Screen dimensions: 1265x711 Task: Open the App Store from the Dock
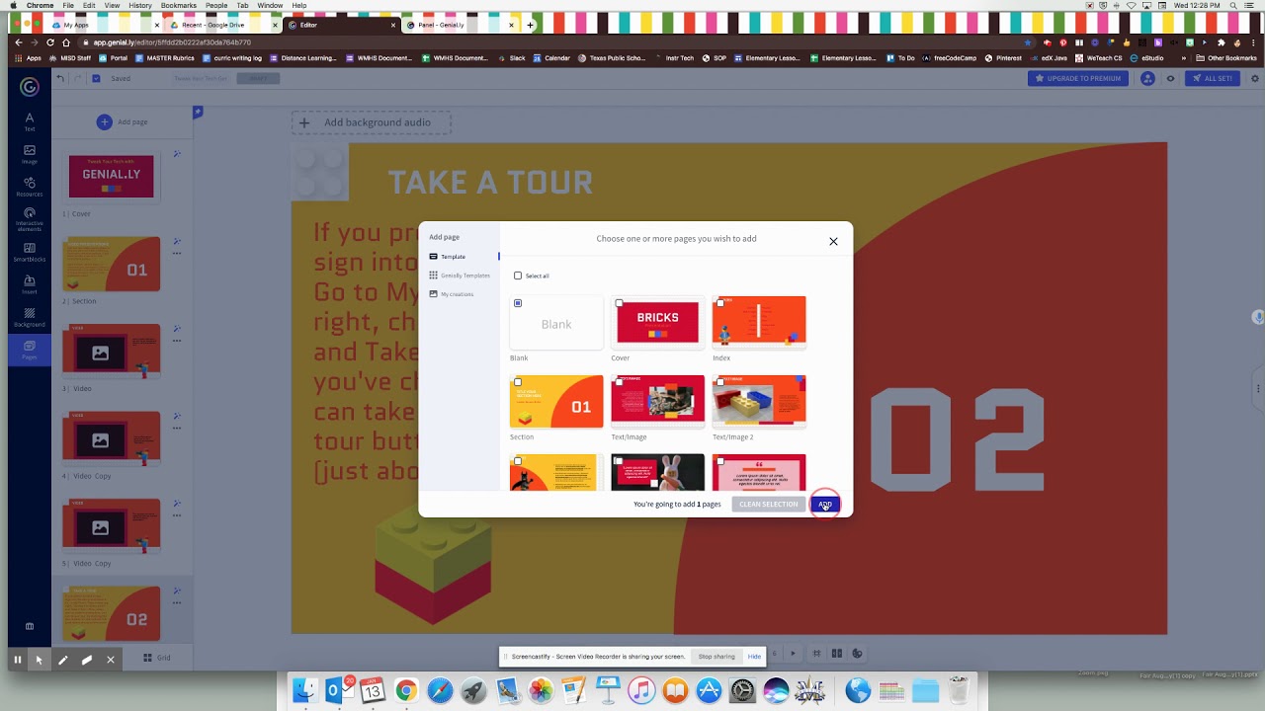pyautogui.click(x=709, y=690)
